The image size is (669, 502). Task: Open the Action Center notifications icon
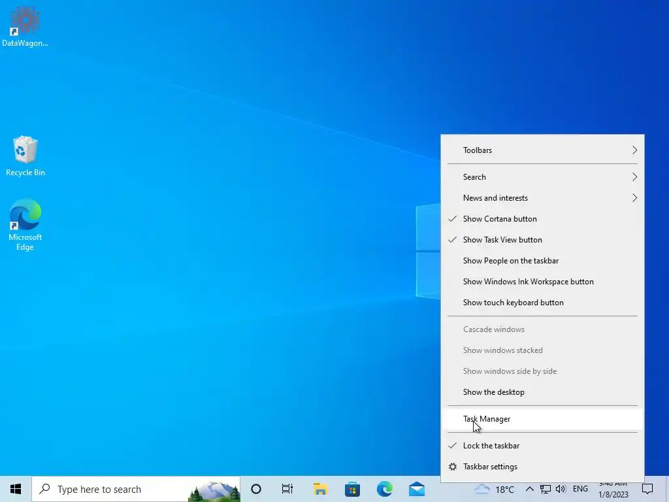click(647, 489)
